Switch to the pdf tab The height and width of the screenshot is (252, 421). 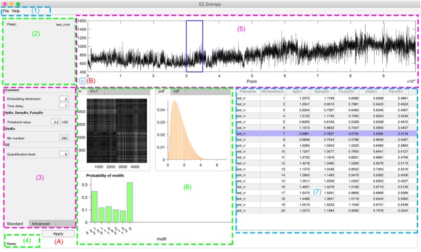(162, 91)
